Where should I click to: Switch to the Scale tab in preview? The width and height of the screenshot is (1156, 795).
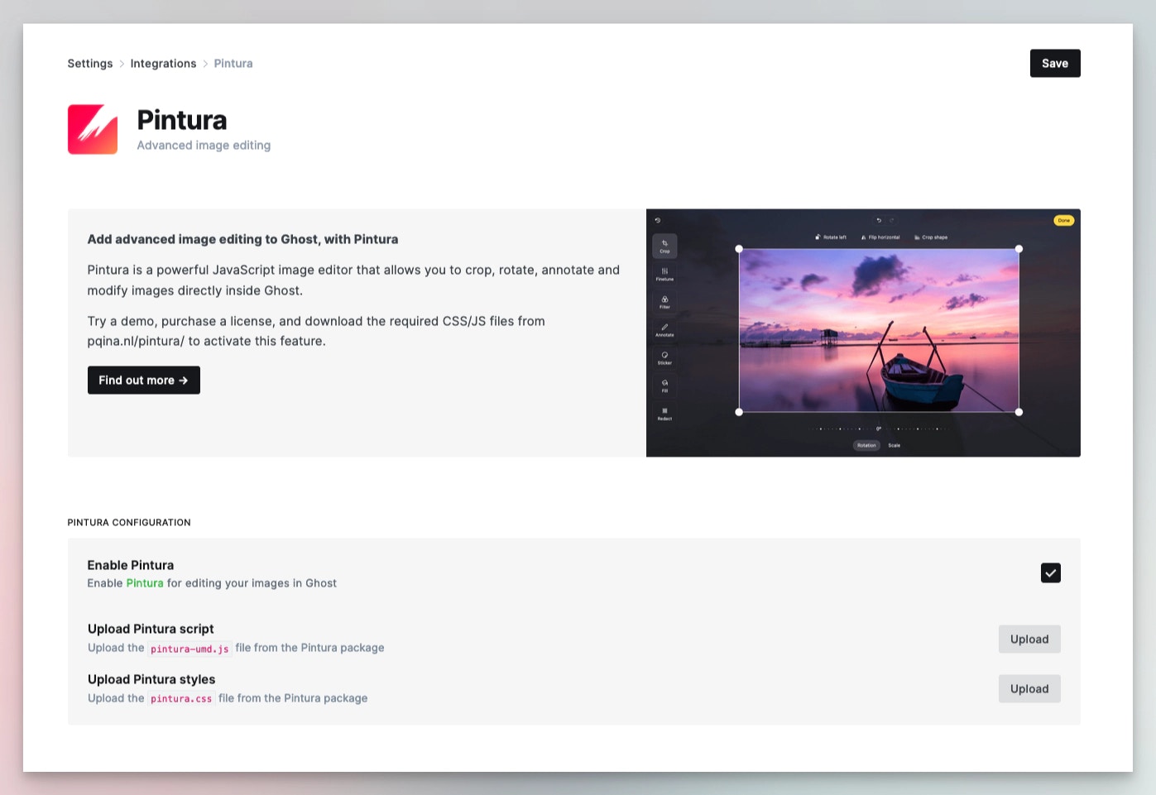pyautogui.click(x=895, y=445)
